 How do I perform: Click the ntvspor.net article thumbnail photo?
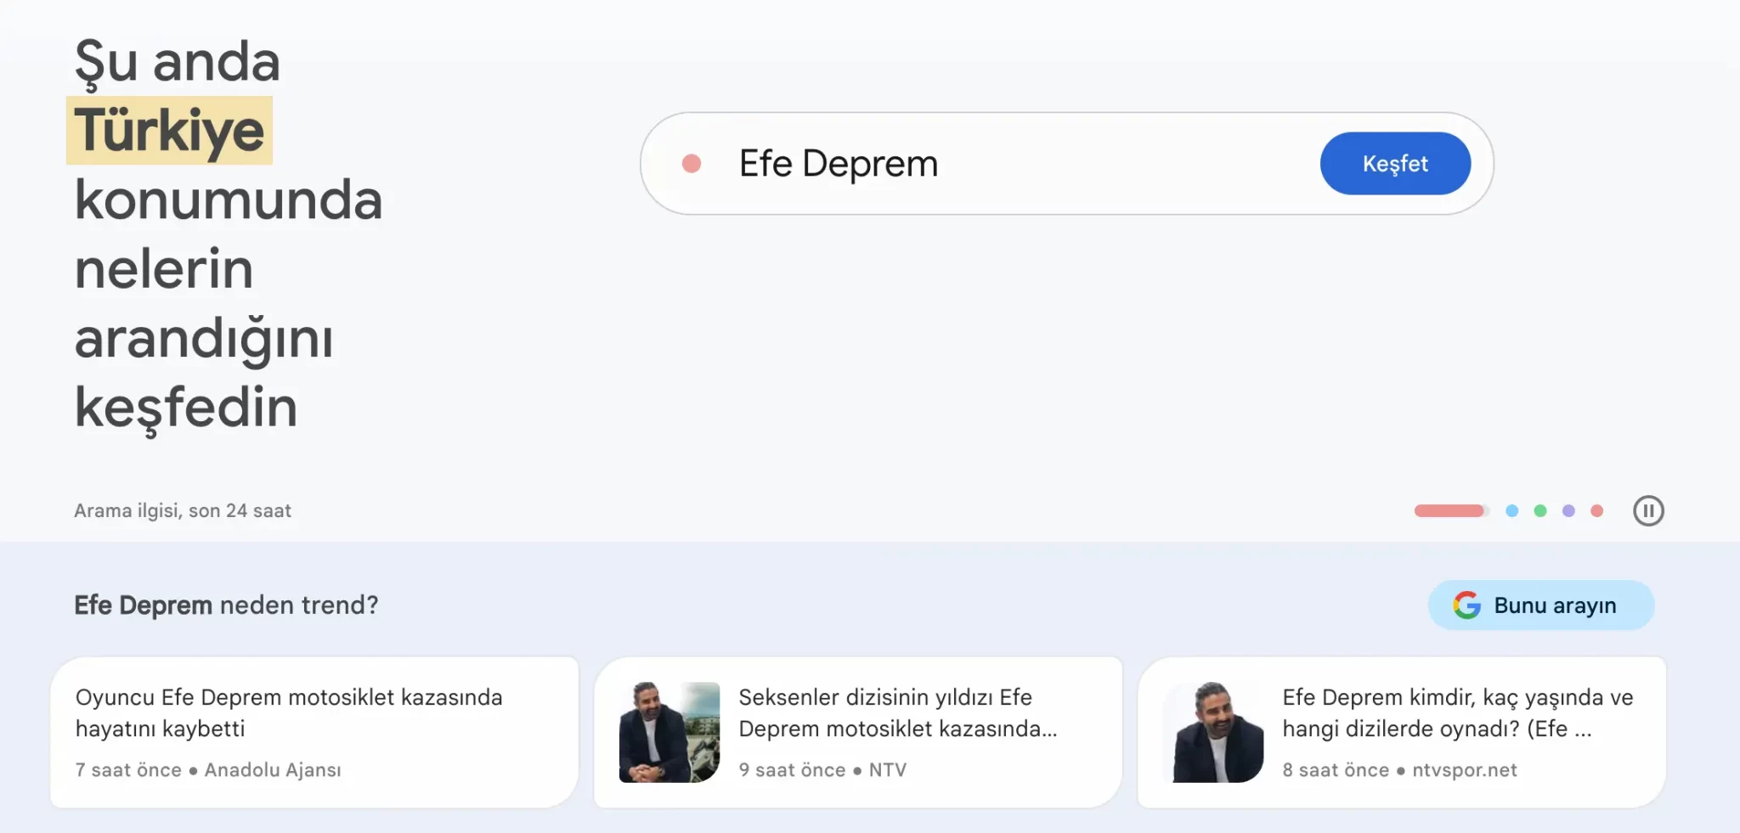[x=1213, y=732]
